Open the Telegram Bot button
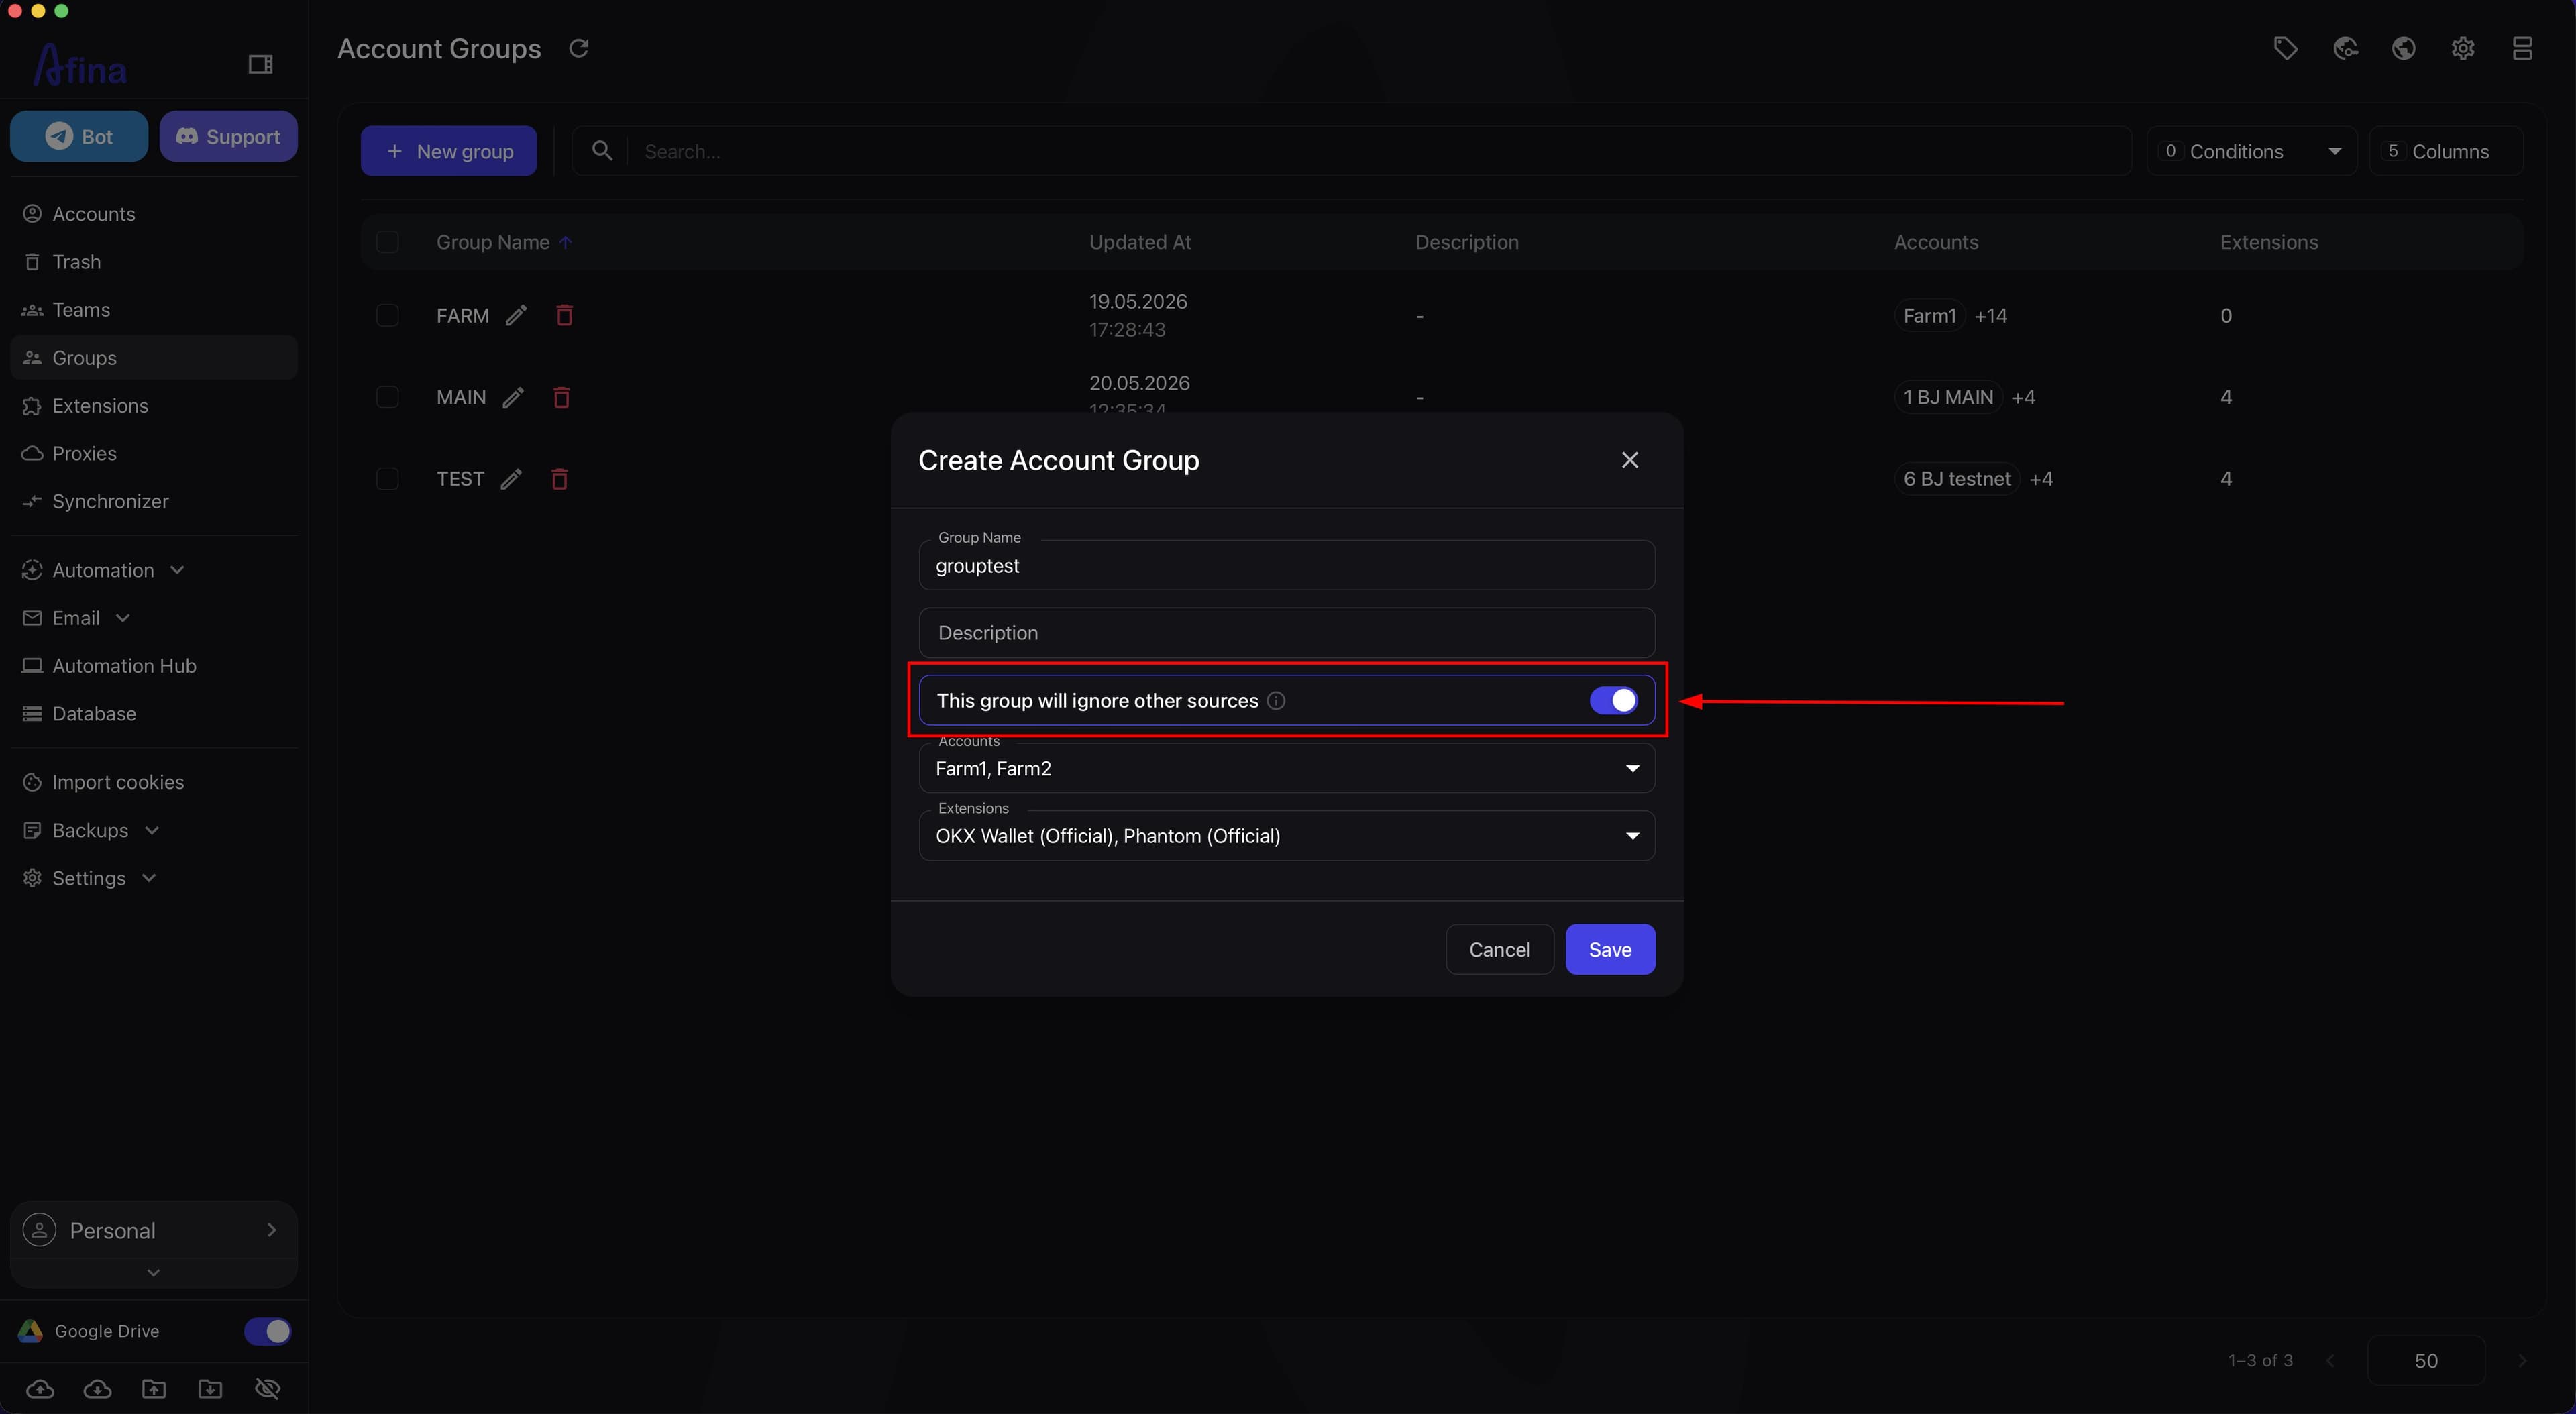This screenshot has height=1414, width=2576. click(x=79, y=136)
